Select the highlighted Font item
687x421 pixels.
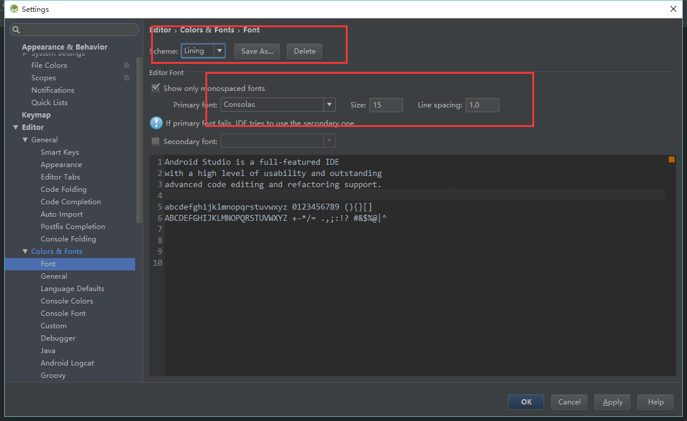click(x=70, y=264)
